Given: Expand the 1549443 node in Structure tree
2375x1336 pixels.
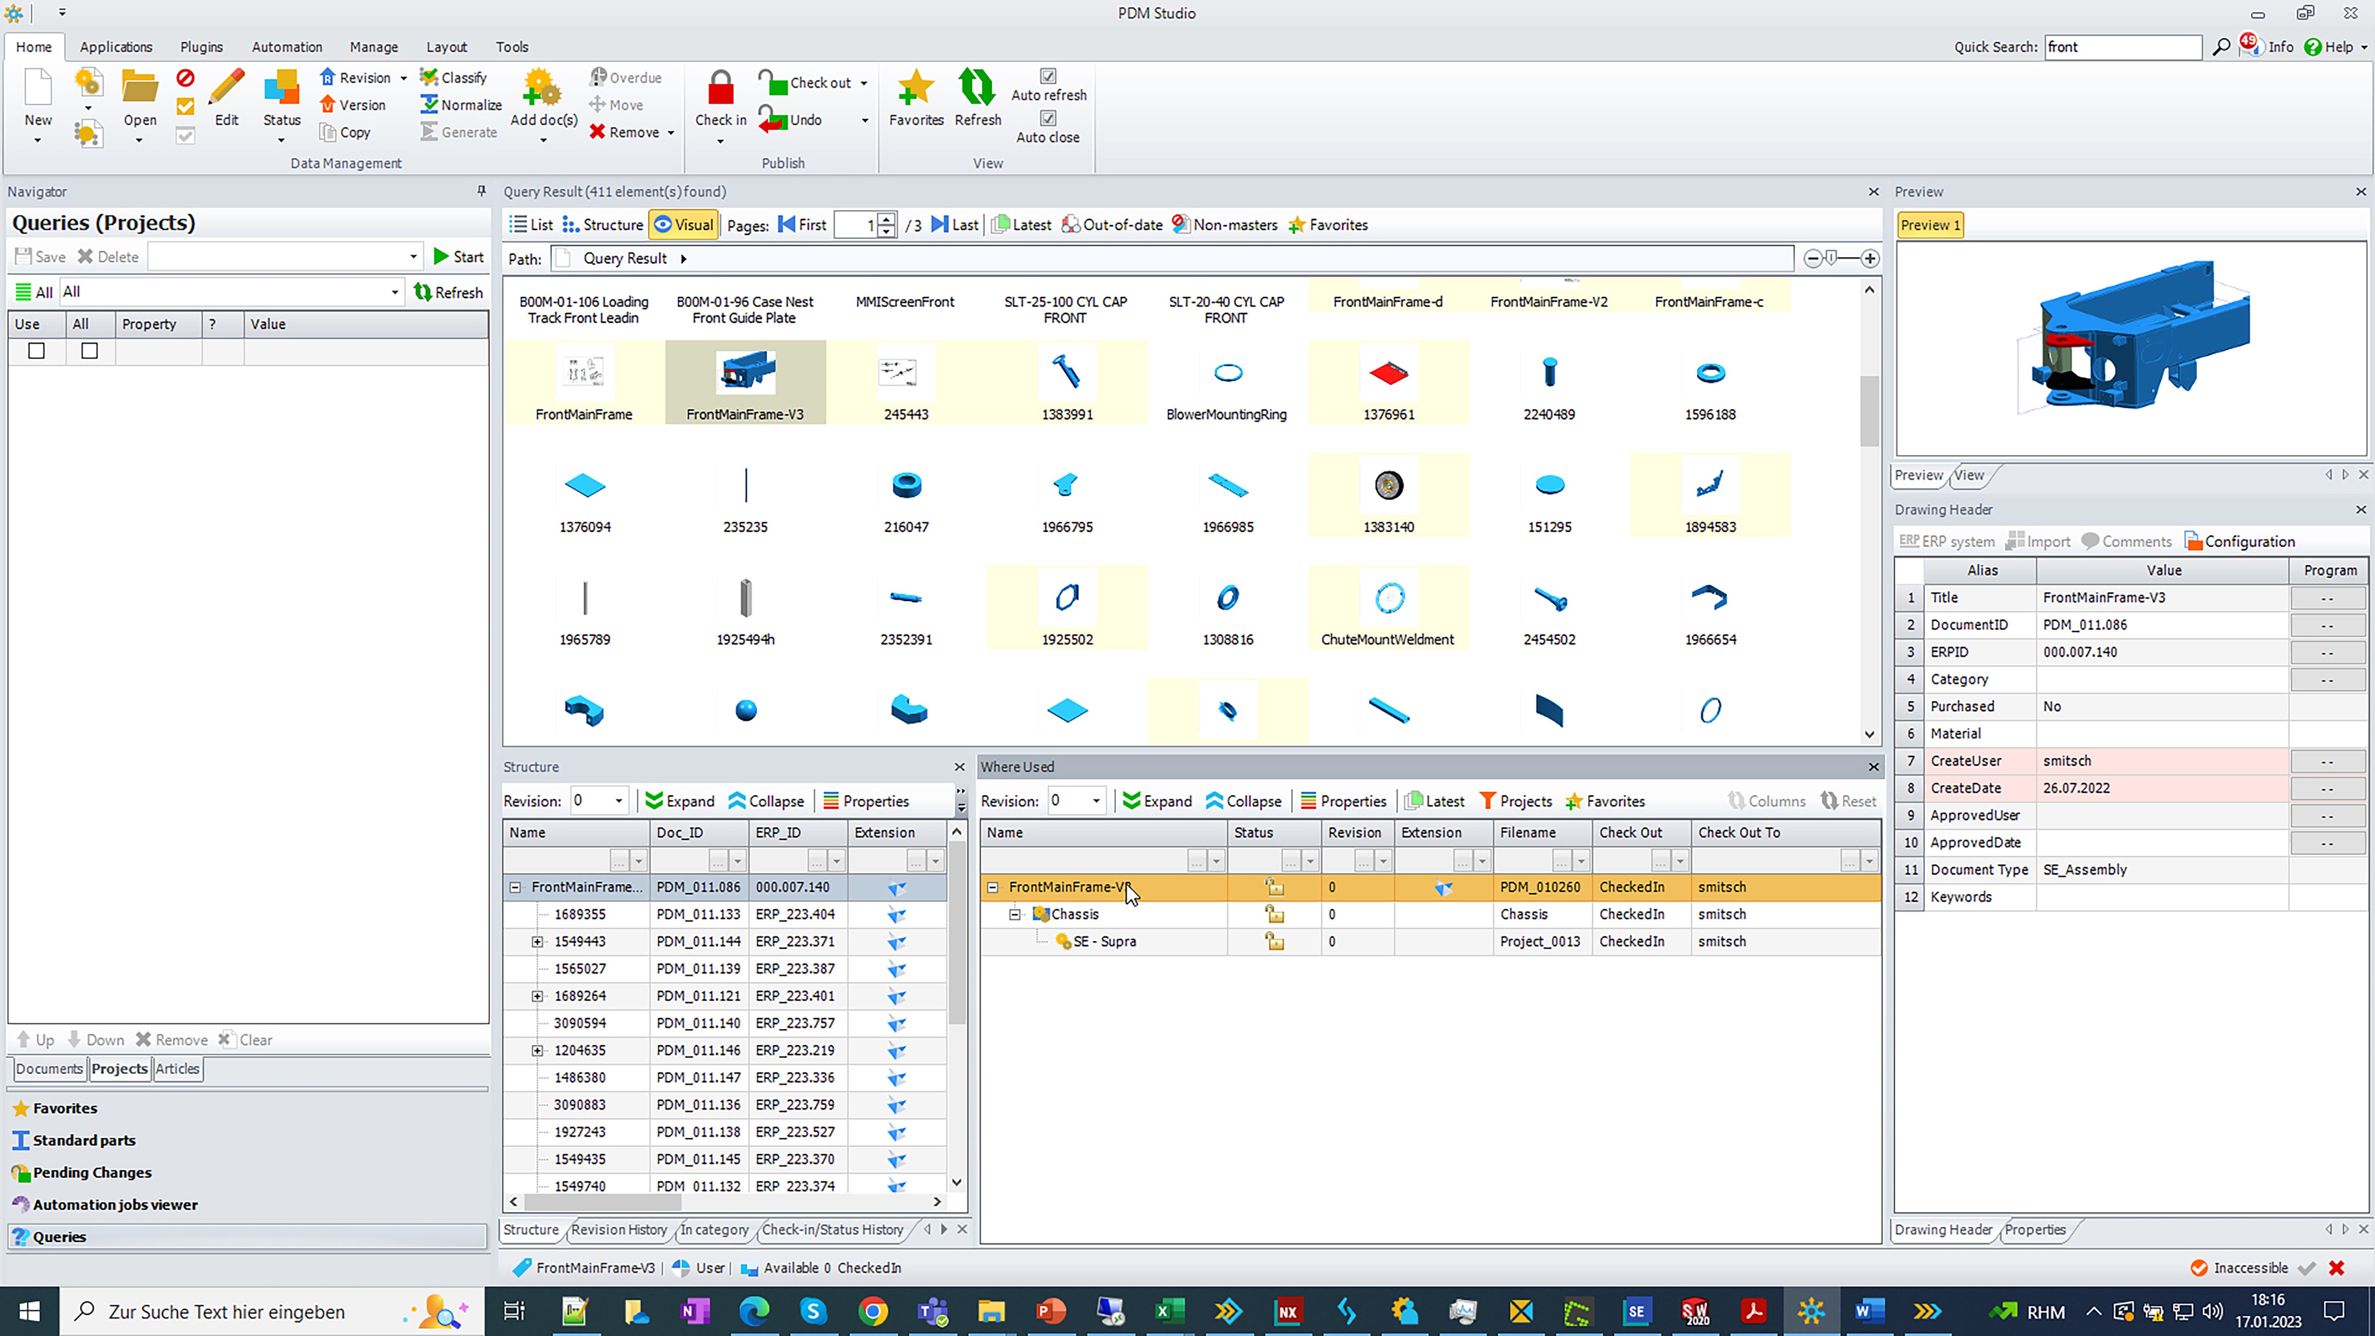Looking at the screenshot, I should tap(538, 941).
